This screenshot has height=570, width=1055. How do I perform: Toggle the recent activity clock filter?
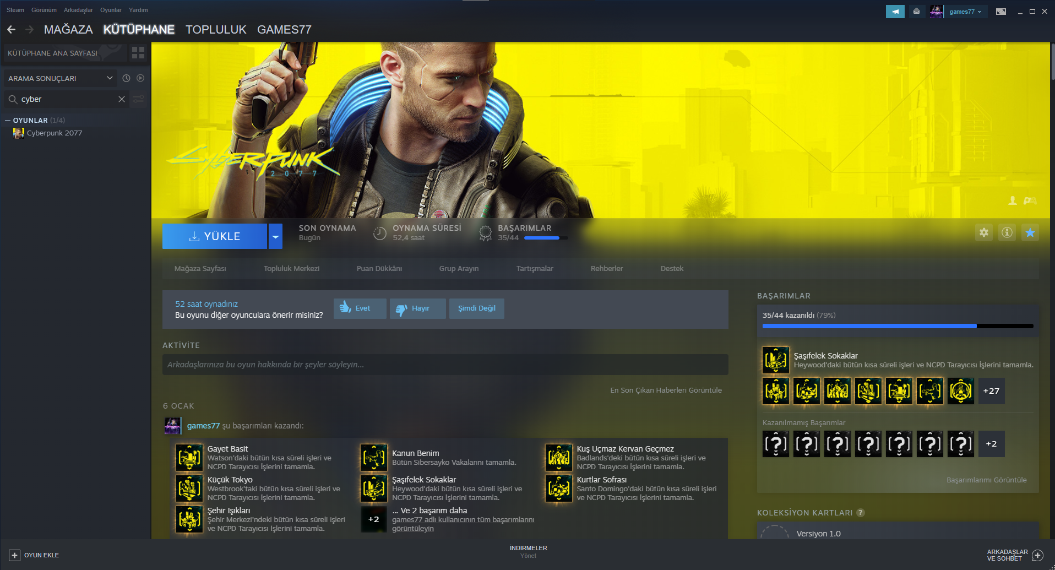pos(126,78)
